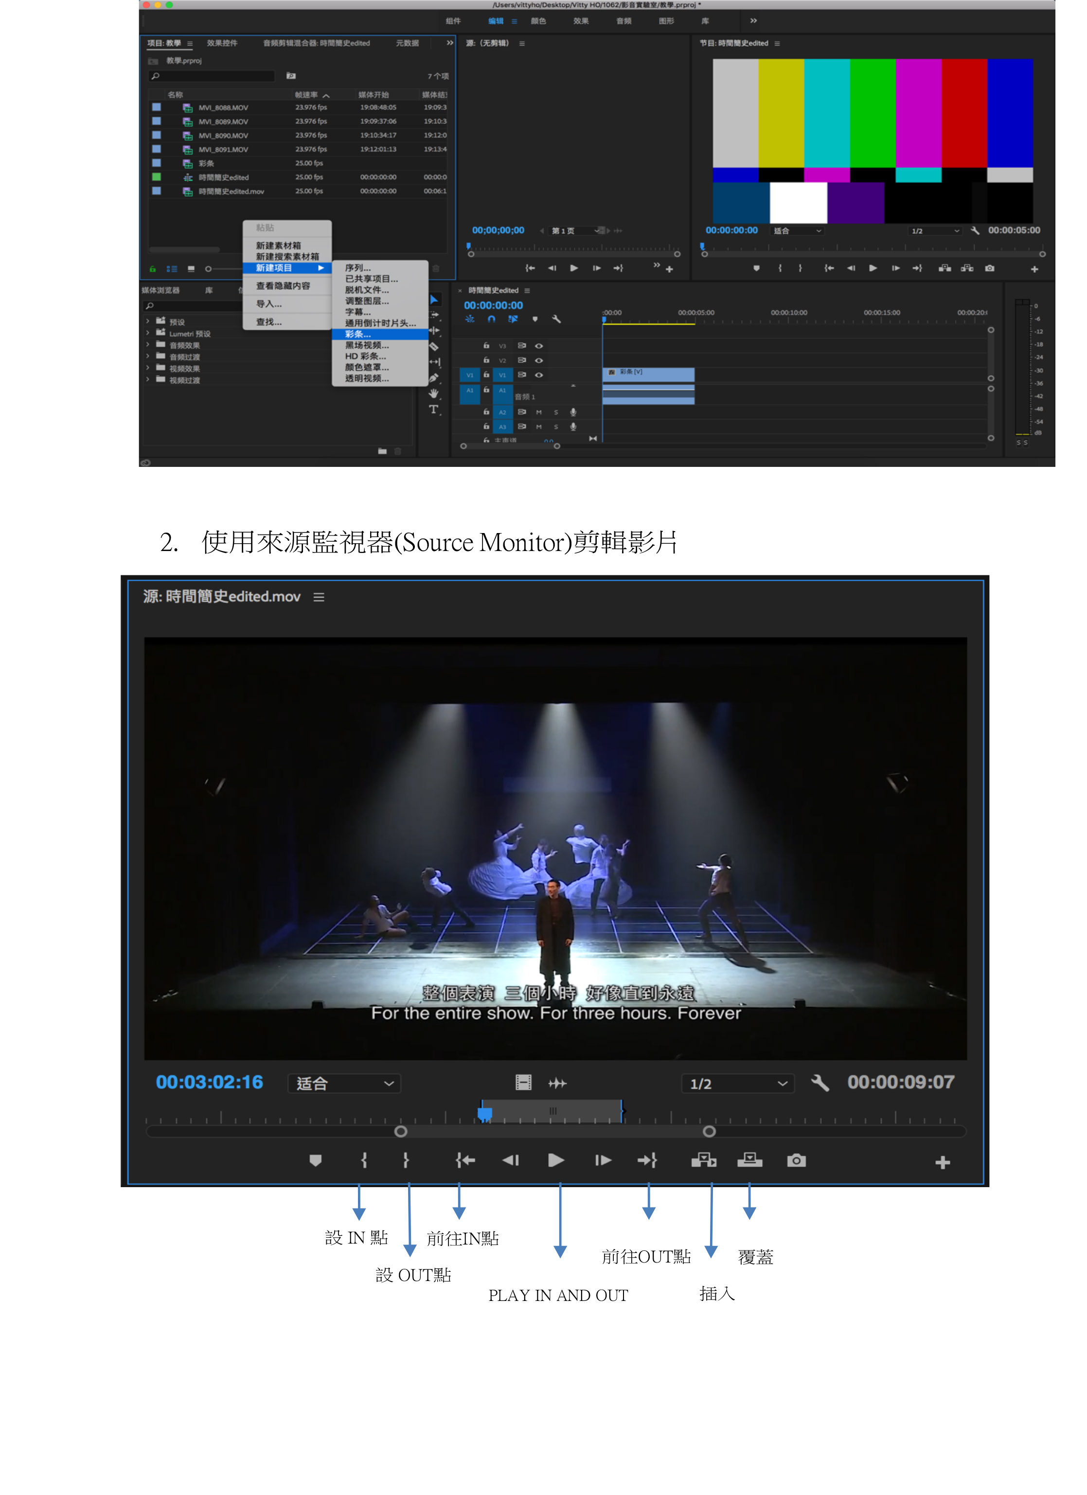Click 导入... in the context menu
The height and width of the screenshot is (1495, 1087).
click(268, 304)
